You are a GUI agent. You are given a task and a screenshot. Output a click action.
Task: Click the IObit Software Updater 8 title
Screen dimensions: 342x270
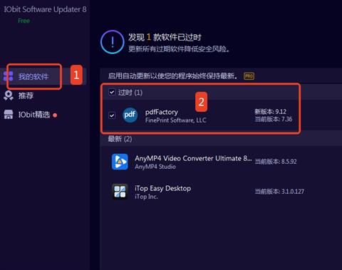pyautogui.click(x=45, y=9)
